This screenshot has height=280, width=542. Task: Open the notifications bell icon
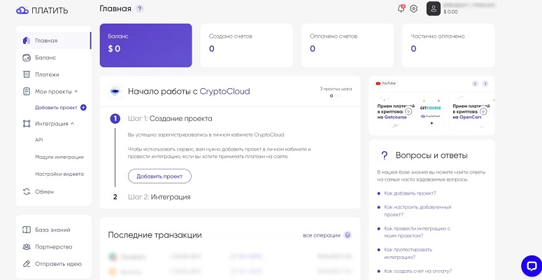click(x=401, y=8)
